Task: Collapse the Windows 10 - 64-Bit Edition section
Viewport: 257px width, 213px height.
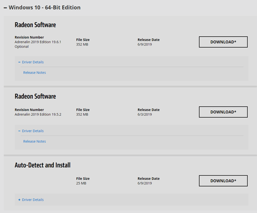Action: [42, 8]
